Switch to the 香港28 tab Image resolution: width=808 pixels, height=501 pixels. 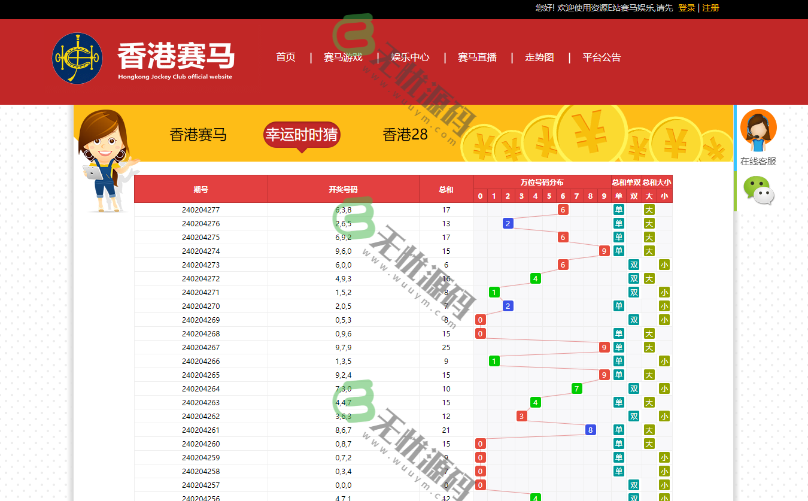point(405,135)
